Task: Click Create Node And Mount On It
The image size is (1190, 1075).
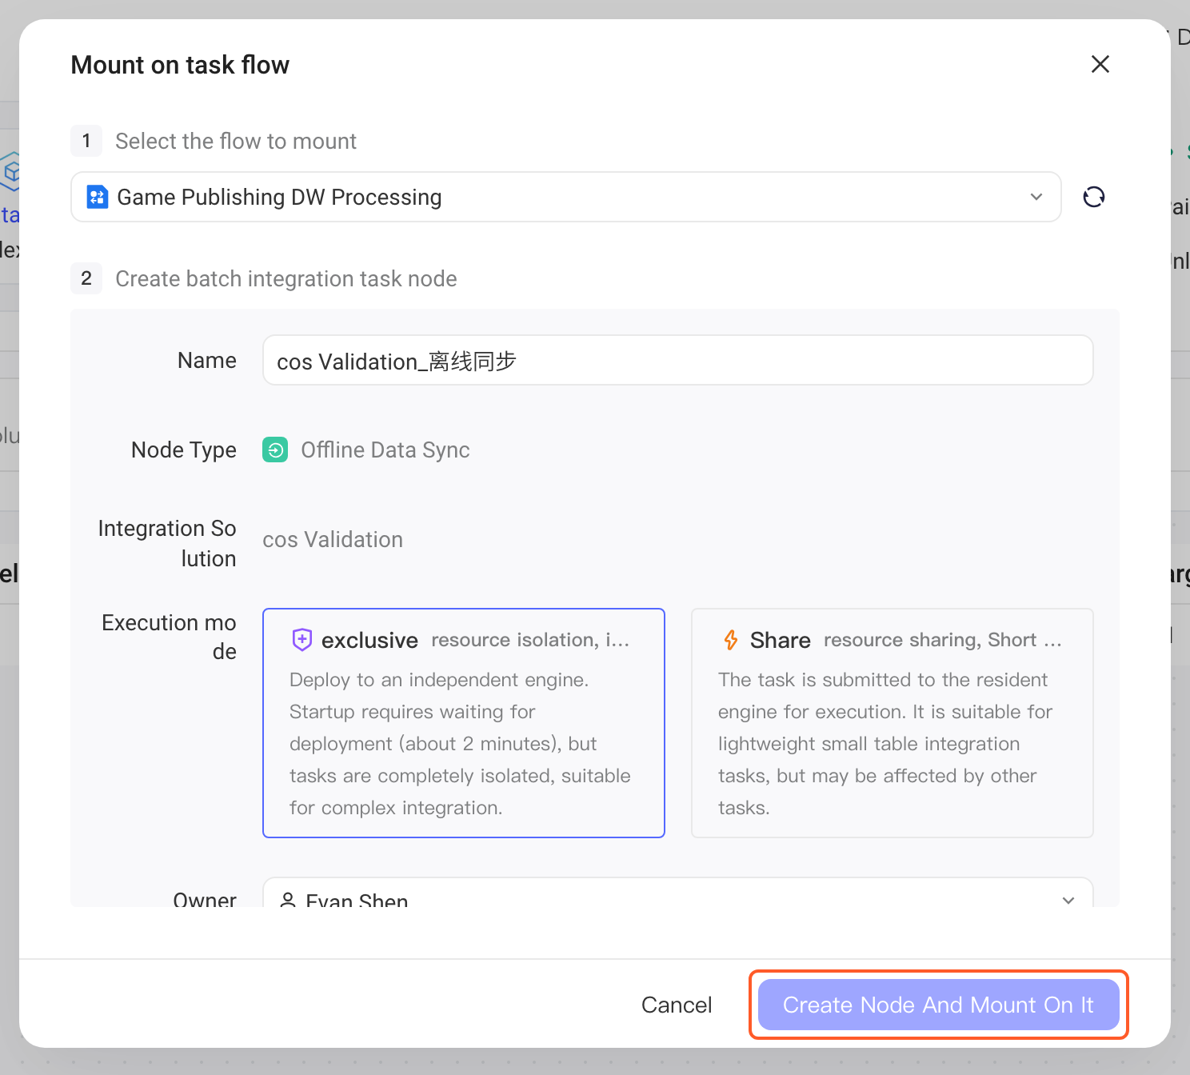Action: click(x=938, y=1005)
